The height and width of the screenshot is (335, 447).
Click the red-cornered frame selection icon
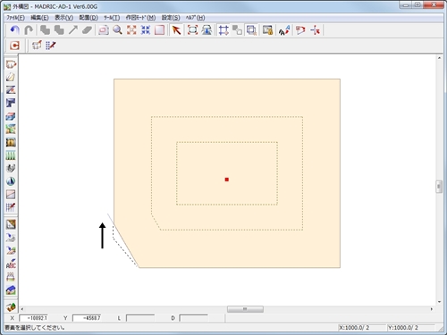(x=192, y=30)
